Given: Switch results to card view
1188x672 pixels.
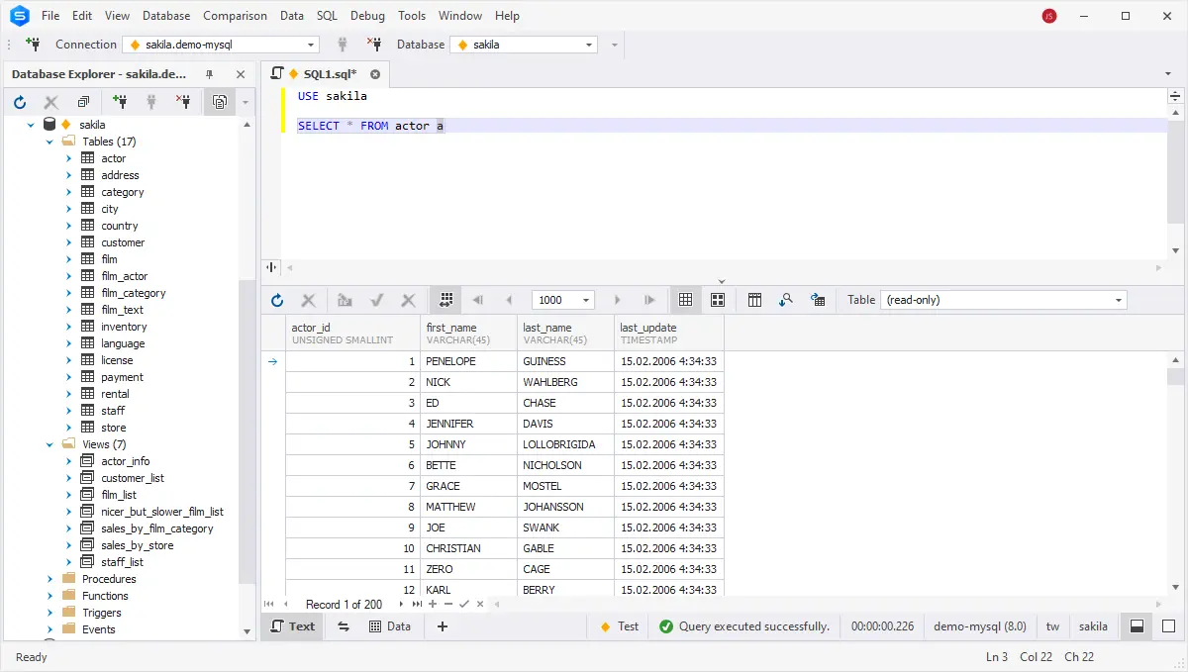Looking at the screenshot, I should (718, 300).
